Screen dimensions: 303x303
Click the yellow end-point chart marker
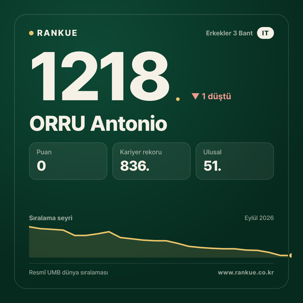click(x=290, y=256)
